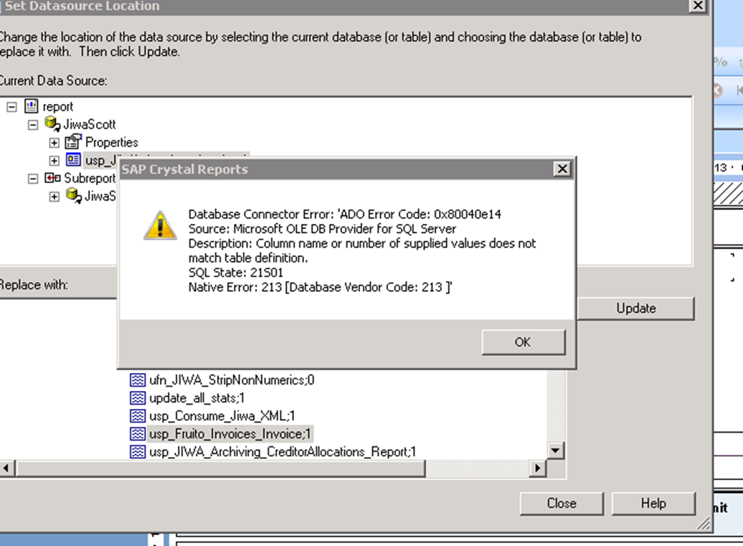
Task: Click the report document icon
Action: click(32, 107)
